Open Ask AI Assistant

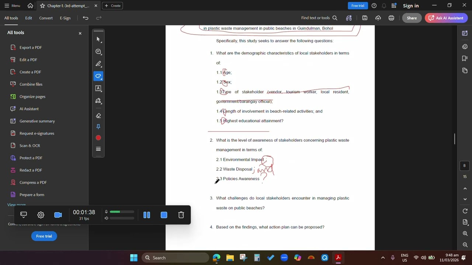pos(446,18)
